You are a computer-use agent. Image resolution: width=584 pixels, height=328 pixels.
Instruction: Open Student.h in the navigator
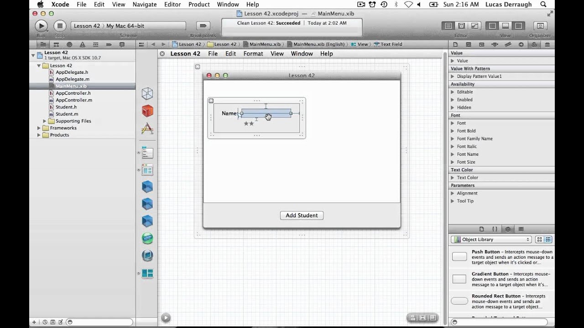[x=66, y=107]
